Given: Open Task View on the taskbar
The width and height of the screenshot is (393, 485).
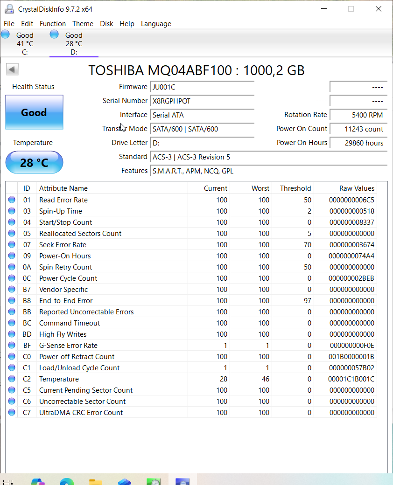Looking at the screenshot, I should (8, 482).
